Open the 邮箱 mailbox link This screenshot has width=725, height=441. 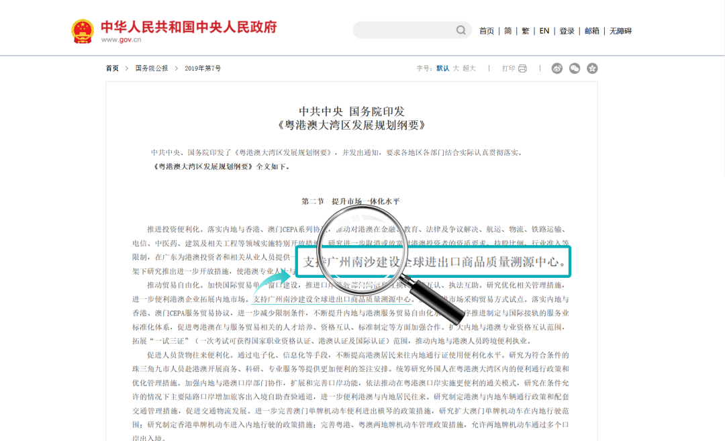(x=592, y=31)
